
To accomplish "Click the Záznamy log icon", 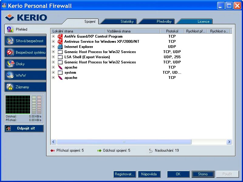I will pos(10,87).
